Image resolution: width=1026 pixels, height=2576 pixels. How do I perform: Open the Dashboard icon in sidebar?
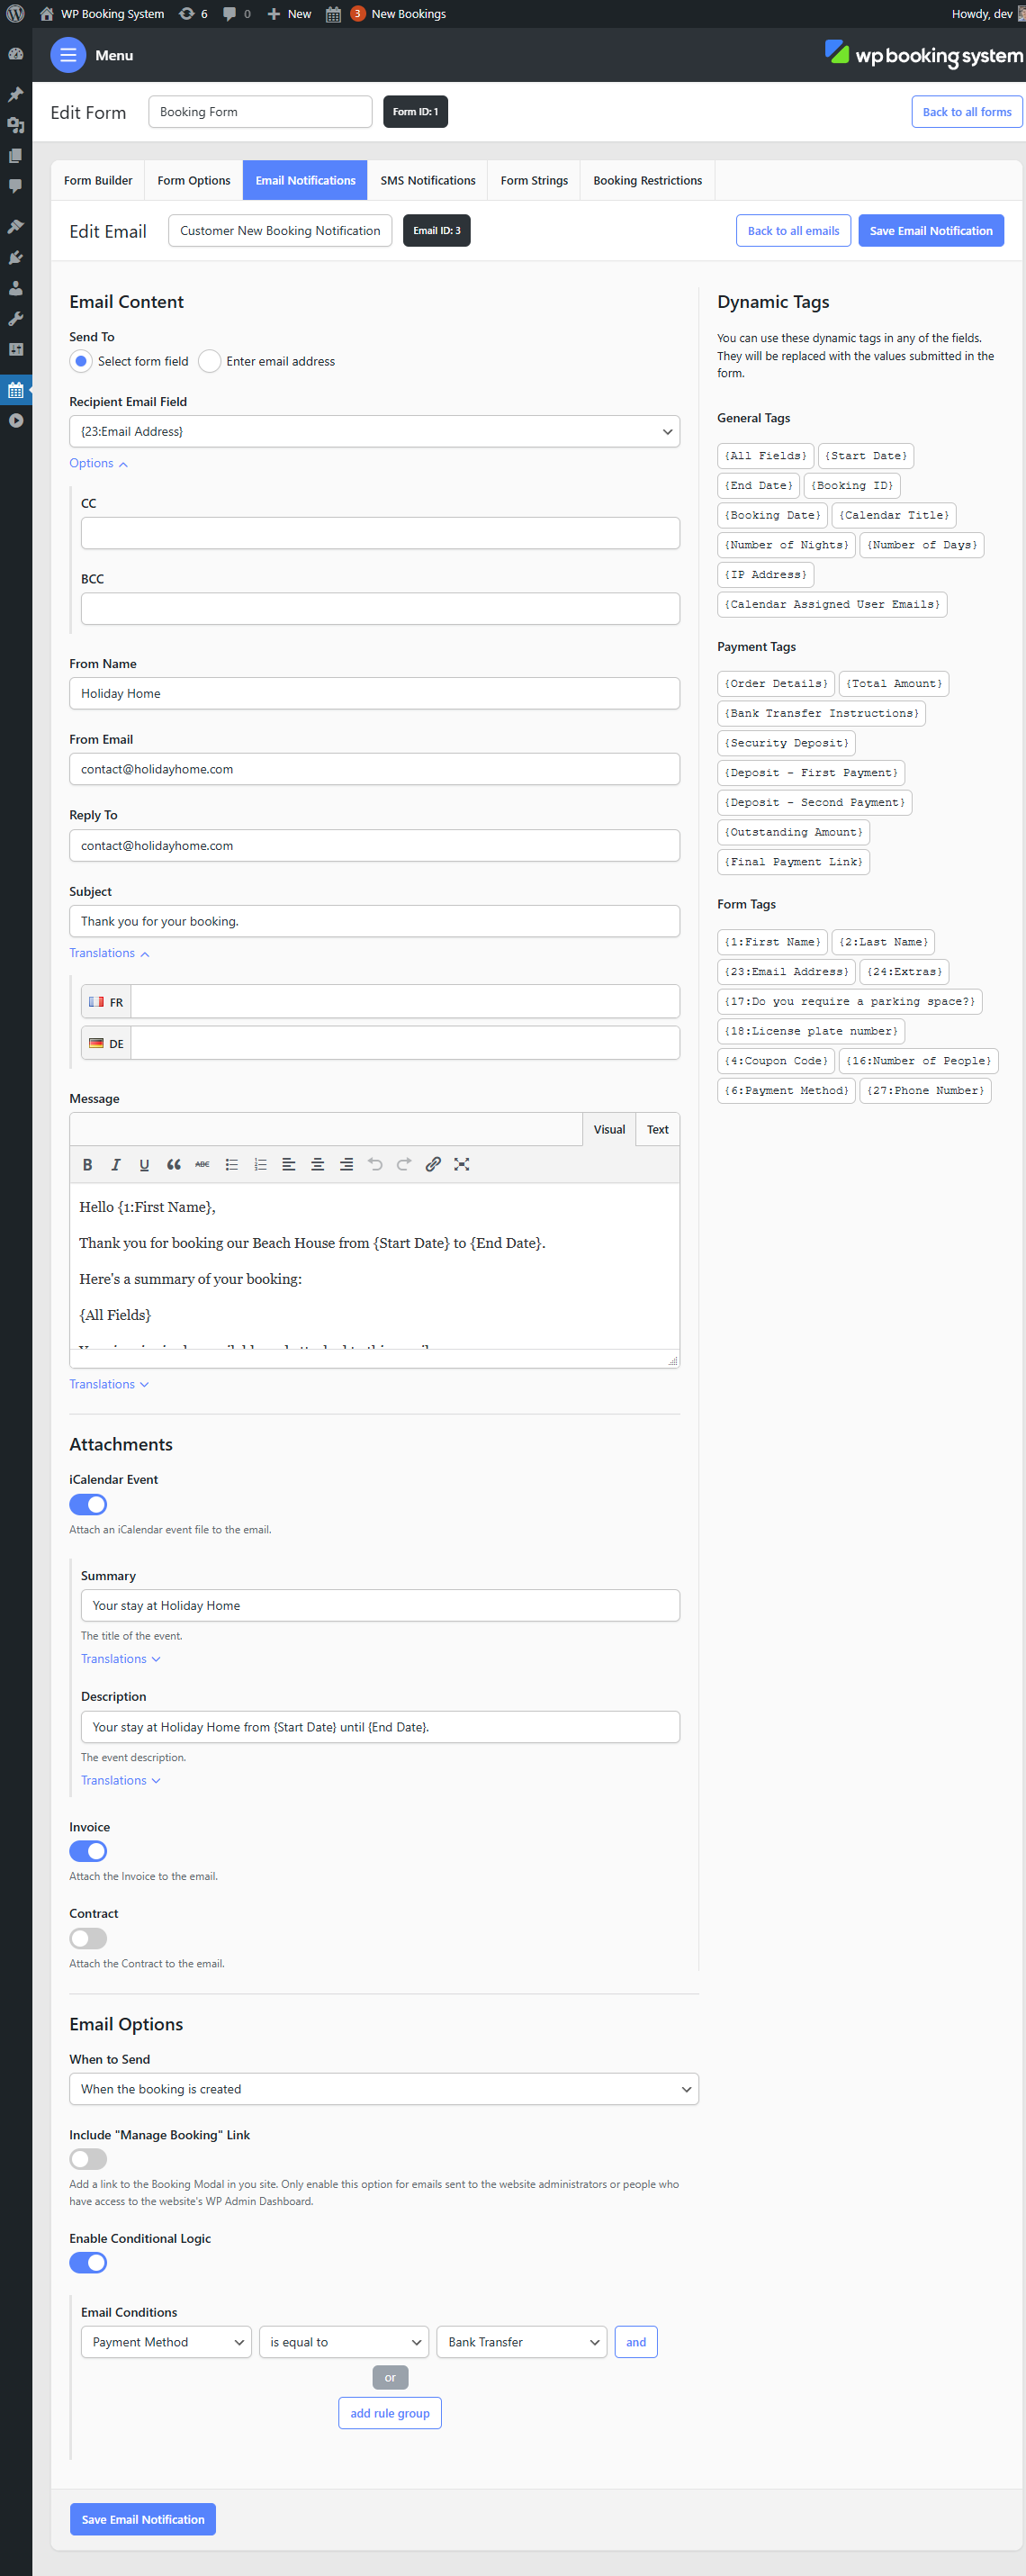(16, 54)
